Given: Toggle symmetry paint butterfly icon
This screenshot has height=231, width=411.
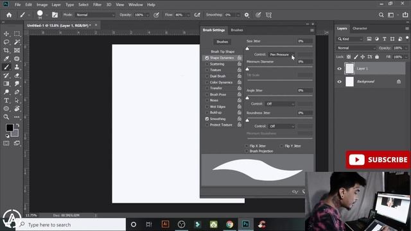Looking at the screenshot, I should click(x=268, y=15).
